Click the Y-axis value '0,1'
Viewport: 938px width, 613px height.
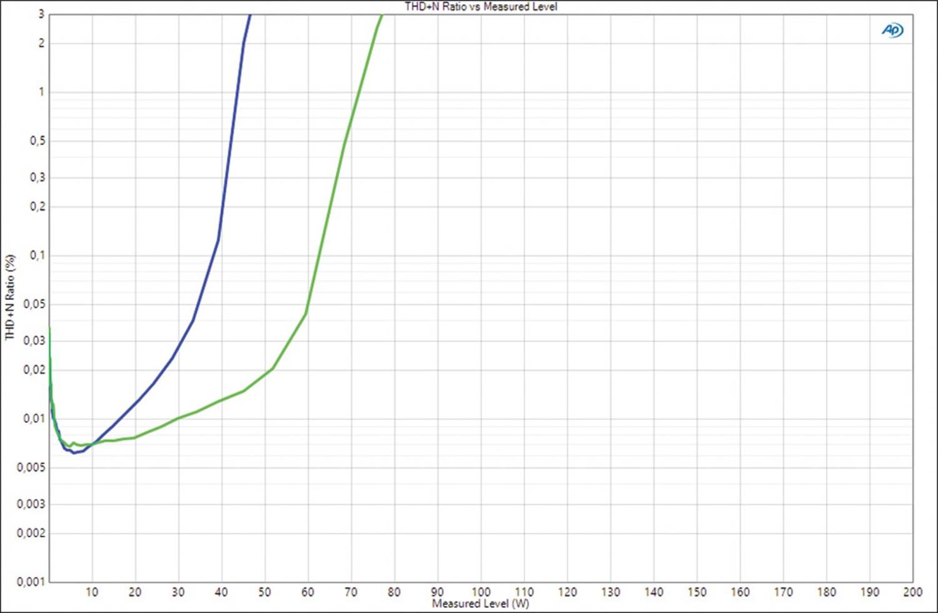point(38,255)
